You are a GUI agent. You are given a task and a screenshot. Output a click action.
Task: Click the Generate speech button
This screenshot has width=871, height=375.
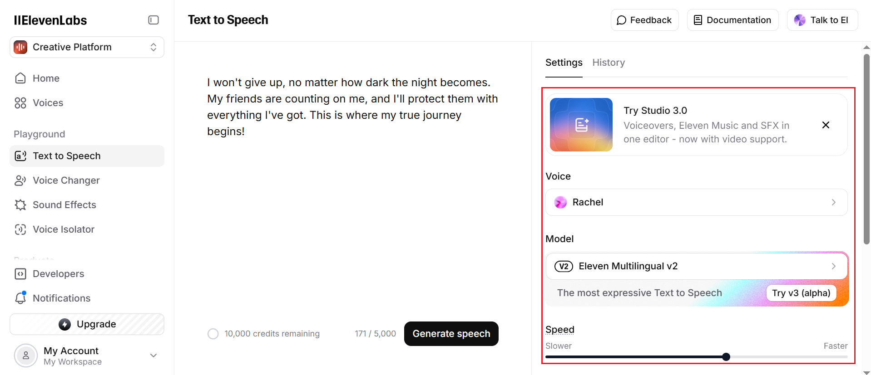451,334
